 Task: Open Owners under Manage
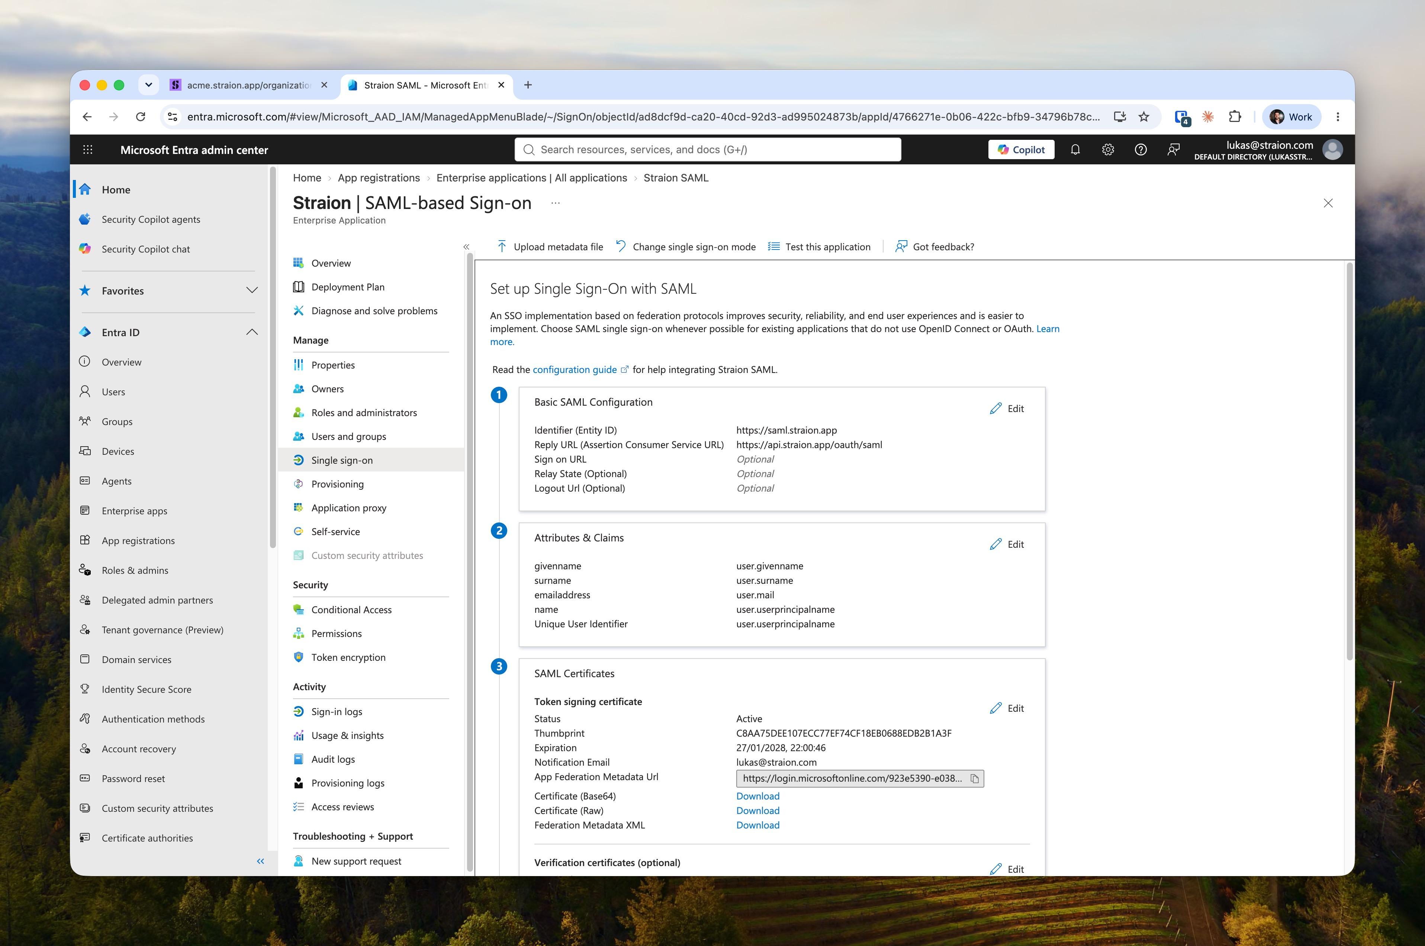pos(328,389)
